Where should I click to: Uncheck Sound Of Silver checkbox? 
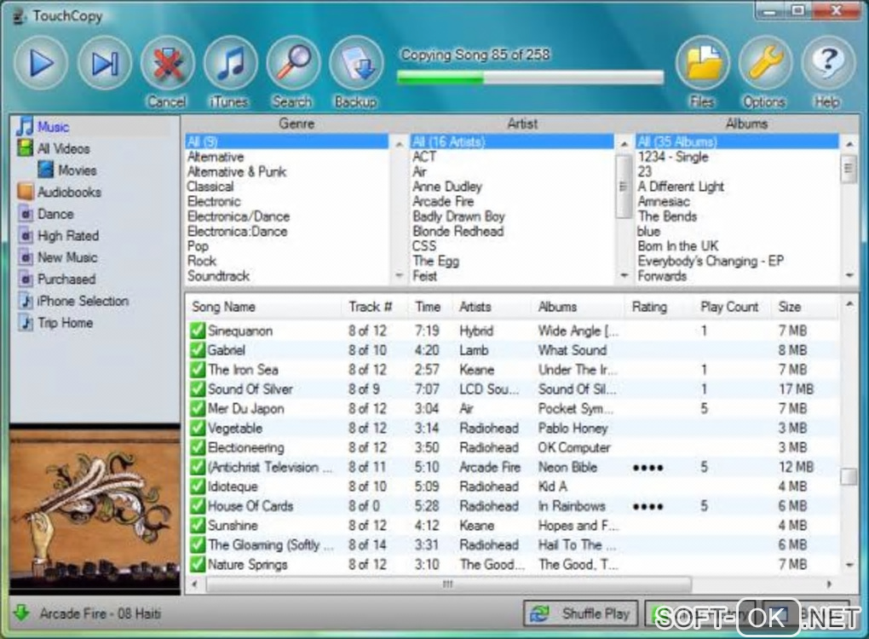pos(198,389)
